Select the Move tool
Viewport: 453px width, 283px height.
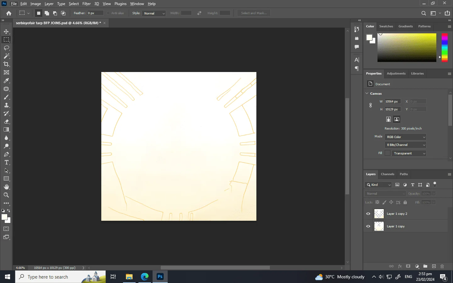pyautogui.click(x=6, y=32)
